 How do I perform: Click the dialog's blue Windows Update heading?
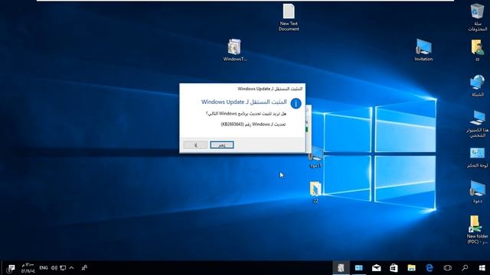pyautogui.click(x=243, y=102)
